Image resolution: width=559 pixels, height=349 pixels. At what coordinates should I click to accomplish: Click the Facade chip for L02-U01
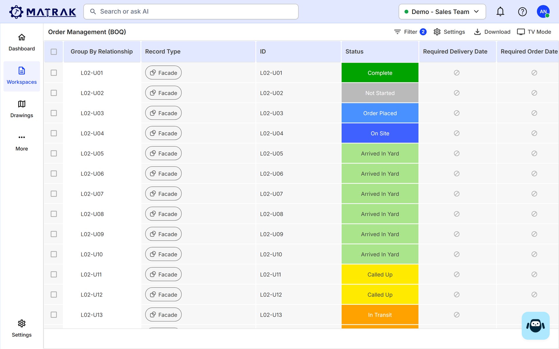(163, 73)
